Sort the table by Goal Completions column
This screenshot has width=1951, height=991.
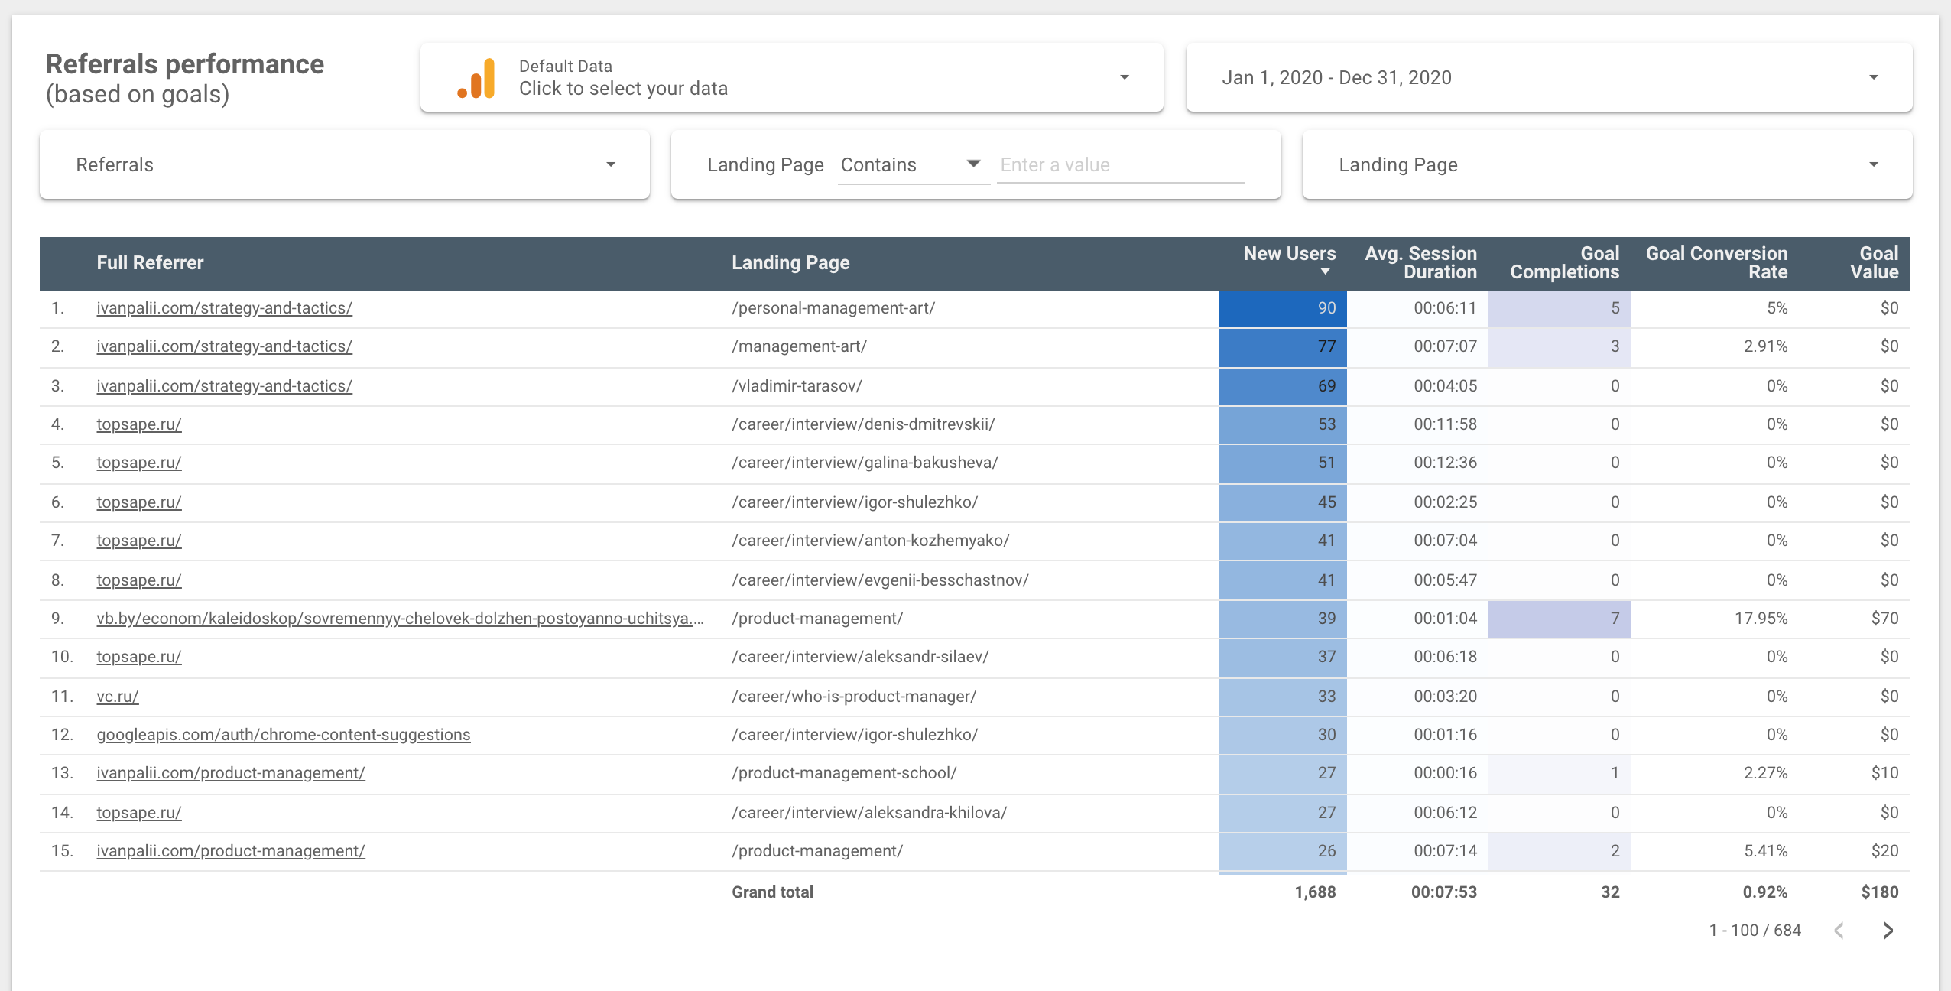(1565, 263)
